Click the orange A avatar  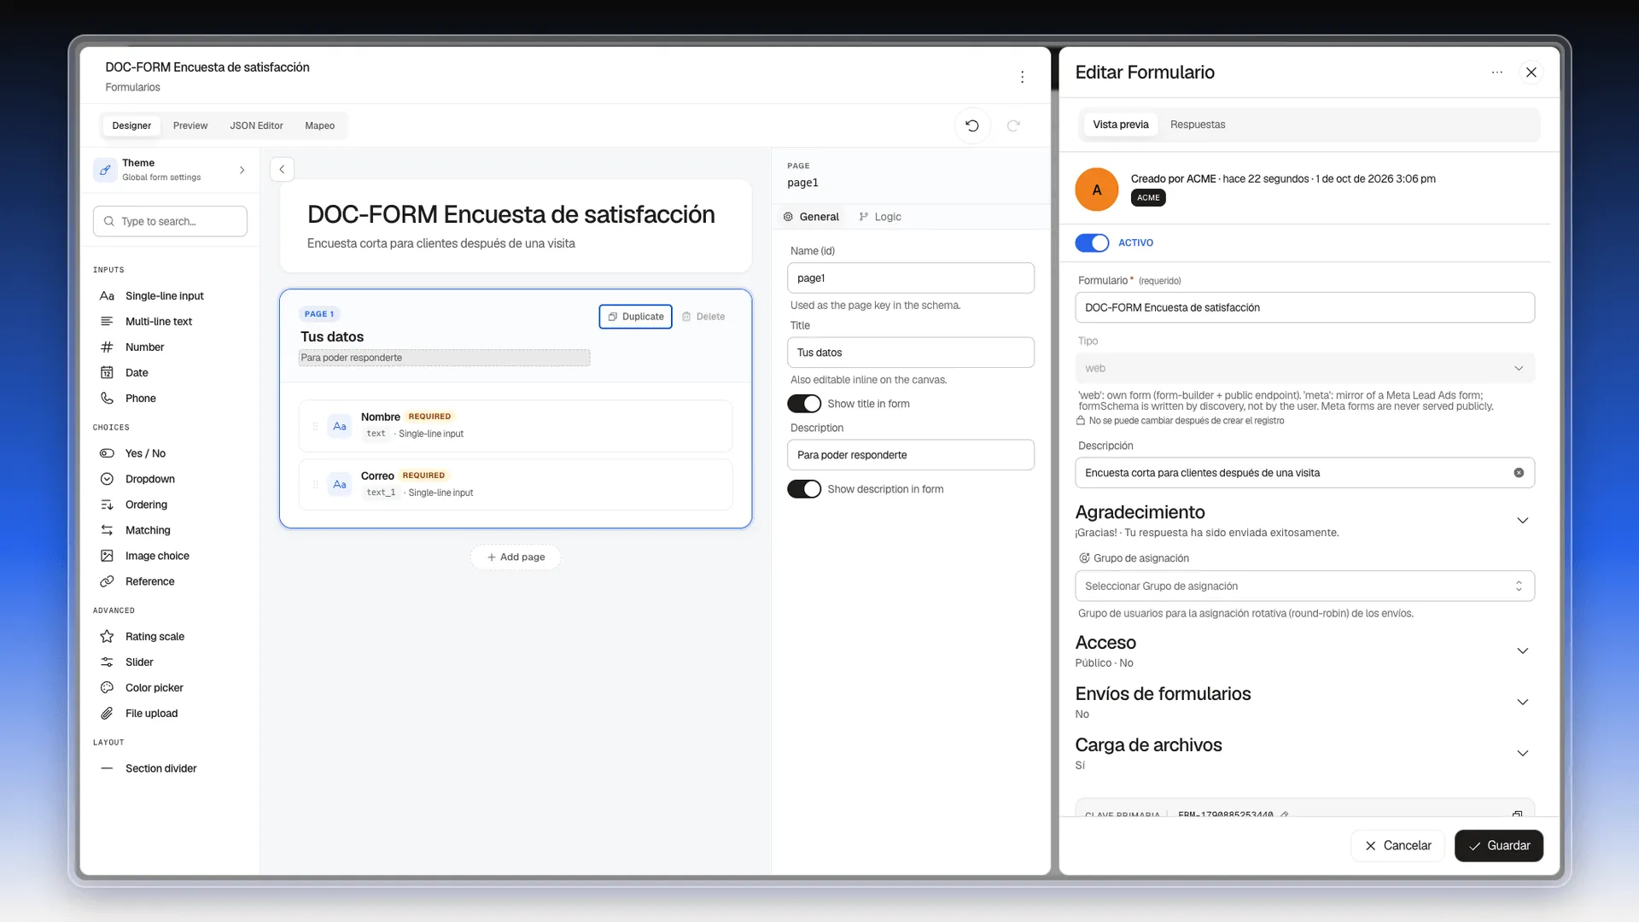(x=1096, y=190)
